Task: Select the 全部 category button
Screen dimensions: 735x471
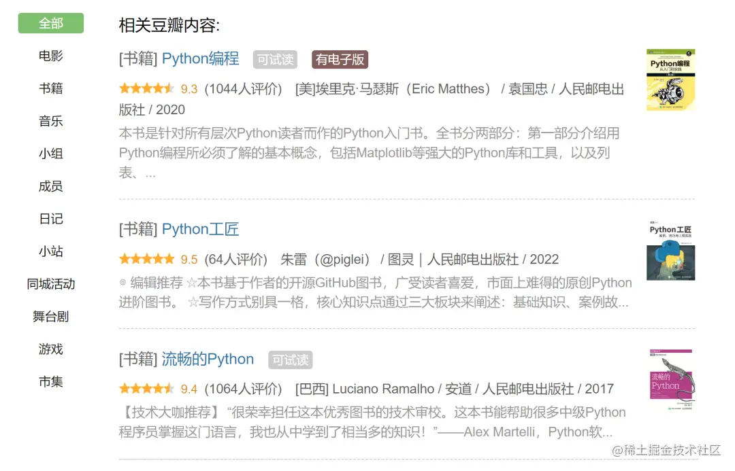Action: click(x=50, y=22)
